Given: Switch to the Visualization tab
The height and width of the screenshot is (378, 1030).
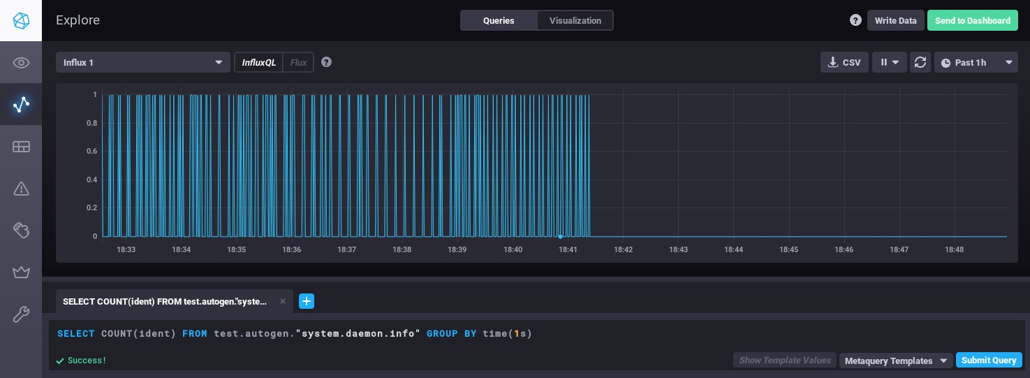Looking at the screenshot, I should click(575, 20).
